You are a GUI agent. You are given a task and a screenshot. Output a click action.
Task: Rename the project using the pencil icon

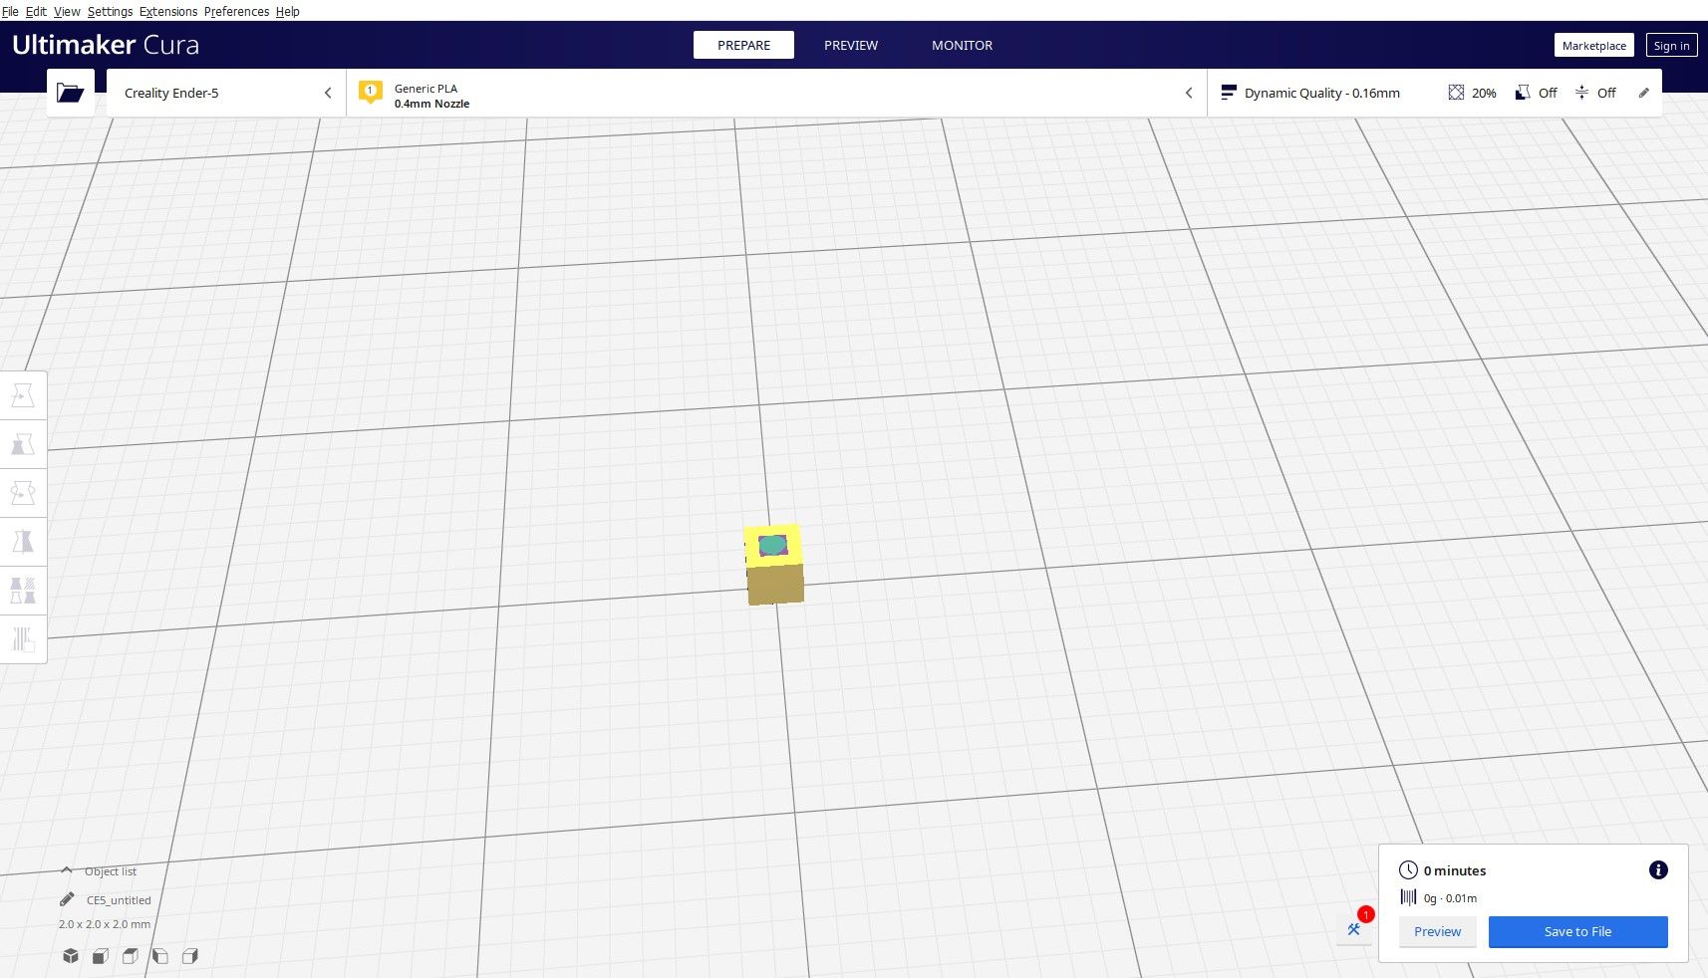pos(67,898)
